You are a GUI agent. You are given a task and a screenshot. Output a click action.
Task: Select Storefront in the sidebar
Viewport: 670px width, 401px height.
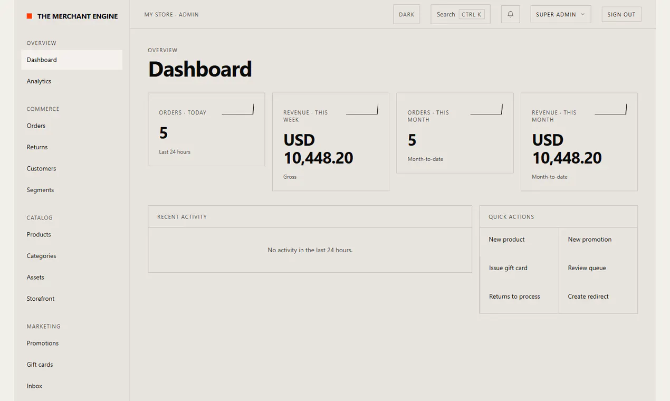pyautogui.click(x=72, y=299)
